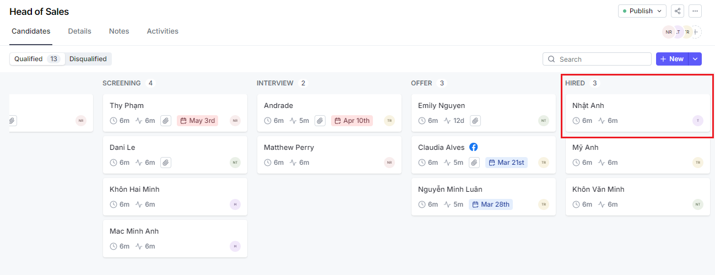Click the attachment icon on Thy Phạm card

pyautogui.click(x=166, y=121)
